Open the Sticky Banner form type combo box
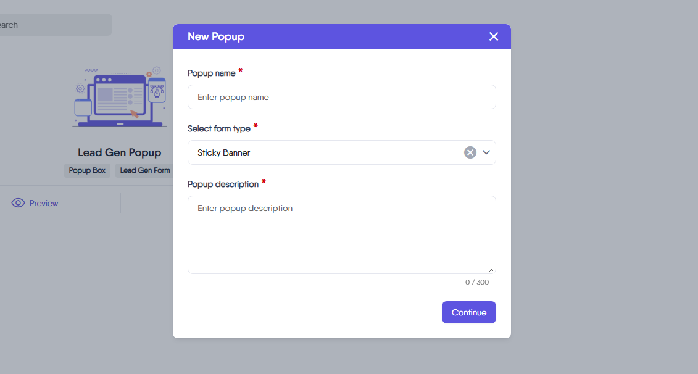Image resolution: width=698 pixels, height=374 pixels. (x=327, y=152)
